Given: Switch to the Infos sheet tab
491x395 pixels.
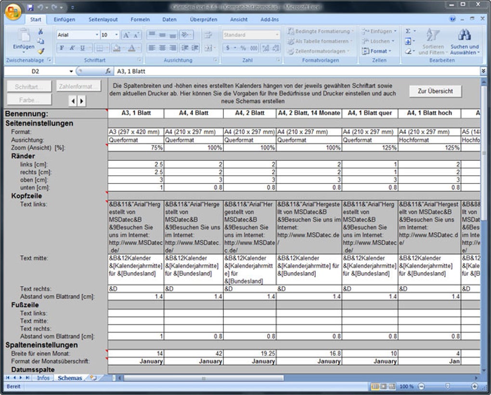Looking at the screenshot, I should click(43, 378).
